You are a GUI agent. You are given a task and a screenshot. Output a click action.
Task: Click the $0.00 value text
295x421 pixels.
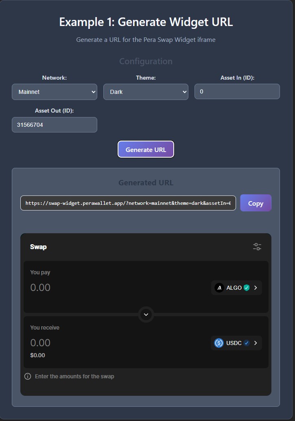pyautogui.click(x=38, y=355)
